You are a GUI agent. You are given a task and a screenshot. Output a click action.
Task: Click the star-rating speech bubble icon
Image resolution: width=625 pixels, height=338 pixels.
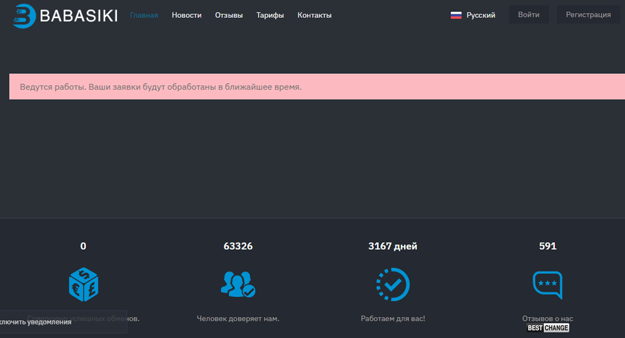click(x=547, y=285)
